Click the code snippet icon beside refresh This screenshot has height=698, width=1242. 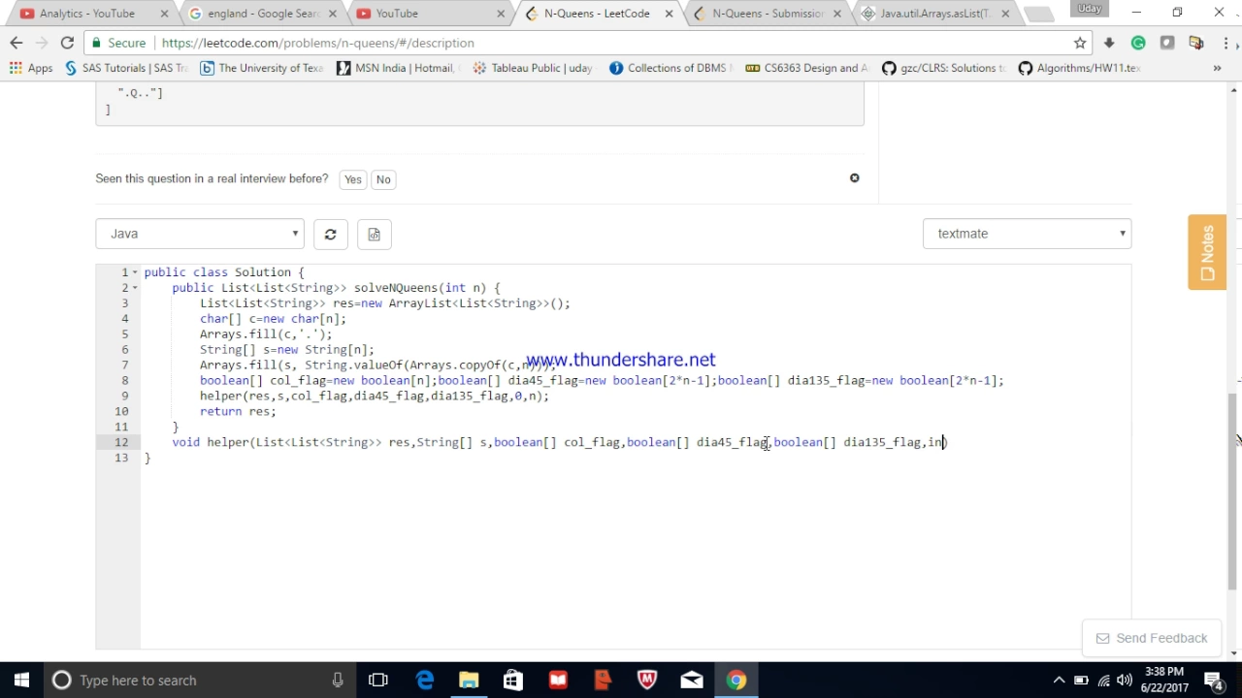[x=374, y=234]
